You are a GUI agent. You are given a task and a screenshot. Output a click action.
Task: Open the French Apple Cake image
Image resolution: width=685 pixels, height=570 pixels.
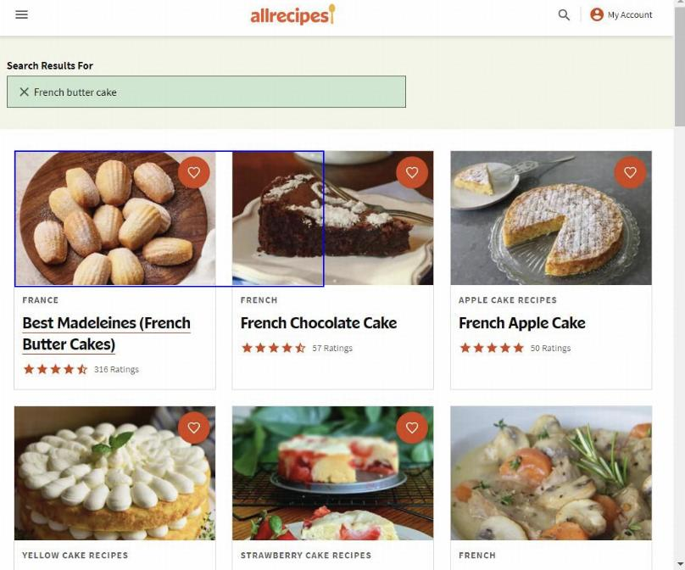[x=551, y=218]
